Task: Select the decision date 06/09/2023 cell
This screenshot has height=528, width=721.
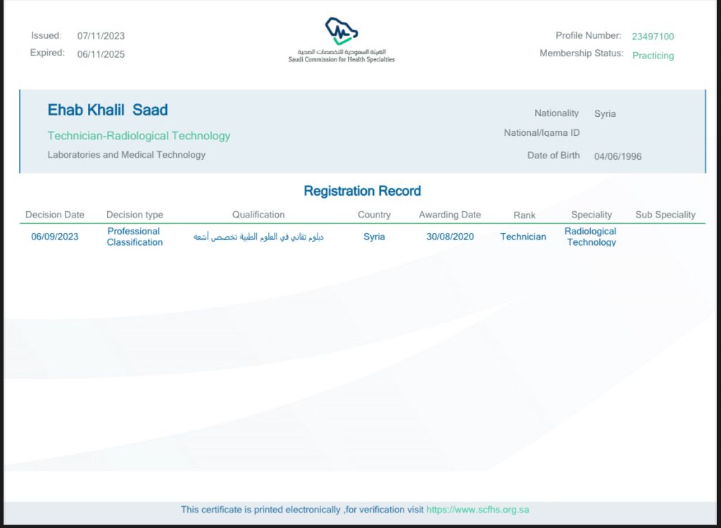Action: click(55, 237)
